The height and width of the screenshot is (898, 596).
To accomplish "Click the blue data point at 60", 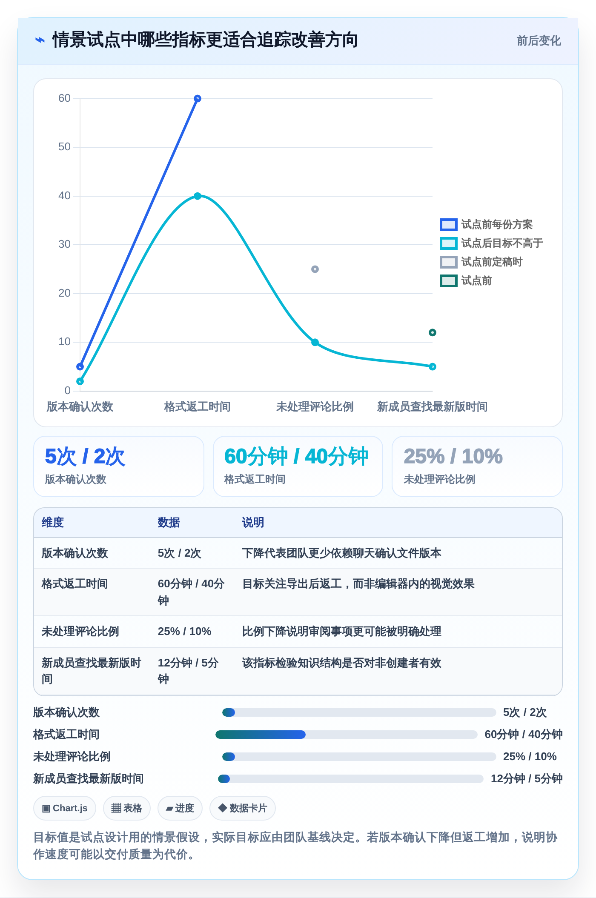I will (x=198, y=99).
